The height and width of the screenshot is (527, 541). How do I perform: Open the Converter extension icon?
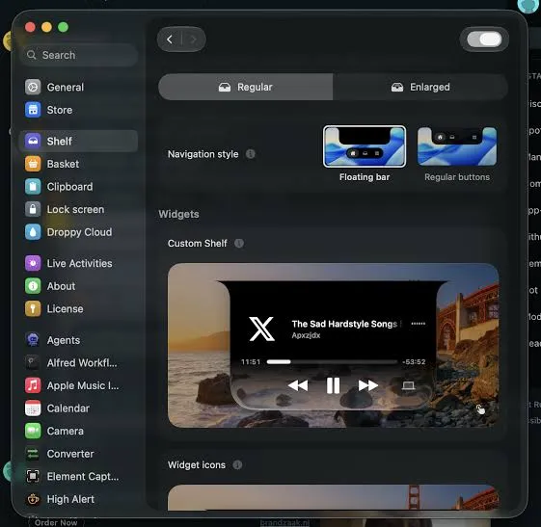(x=33, y=454)
